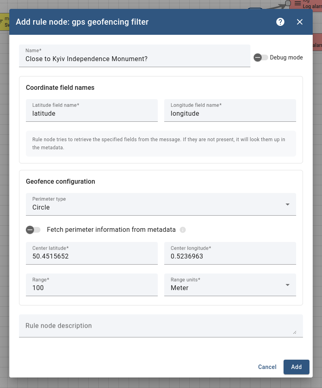Viewport: 322px width, 388px height.
Task: Edit the Center longitude value
Action: click(230, 256)
